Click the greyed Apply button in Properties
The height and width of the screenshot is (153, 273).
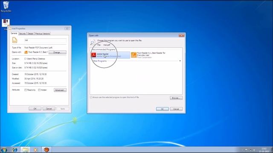(63, 109)
